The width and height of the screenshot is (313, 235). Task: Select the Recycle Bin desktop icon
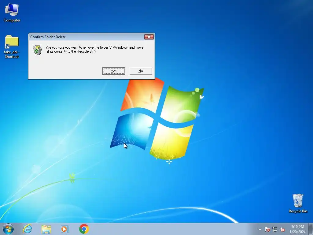pyautogui.click(x=298, y=203)
